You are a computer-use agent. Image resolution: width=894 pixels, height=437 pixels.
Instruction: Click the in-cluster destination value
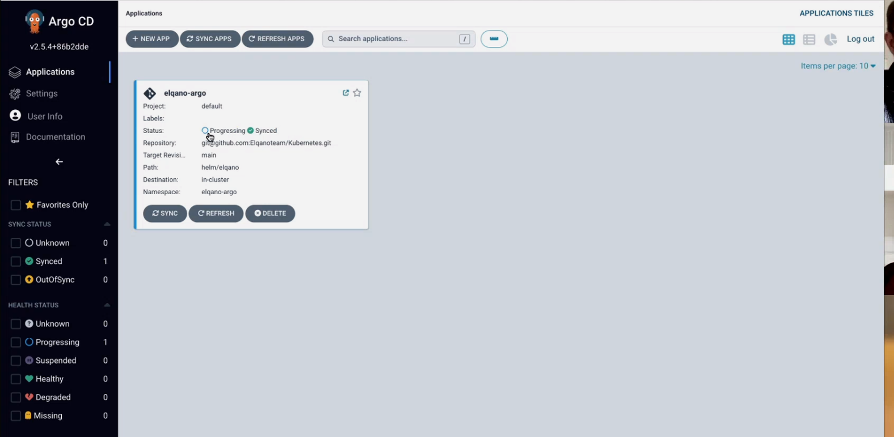click(215, 180)
